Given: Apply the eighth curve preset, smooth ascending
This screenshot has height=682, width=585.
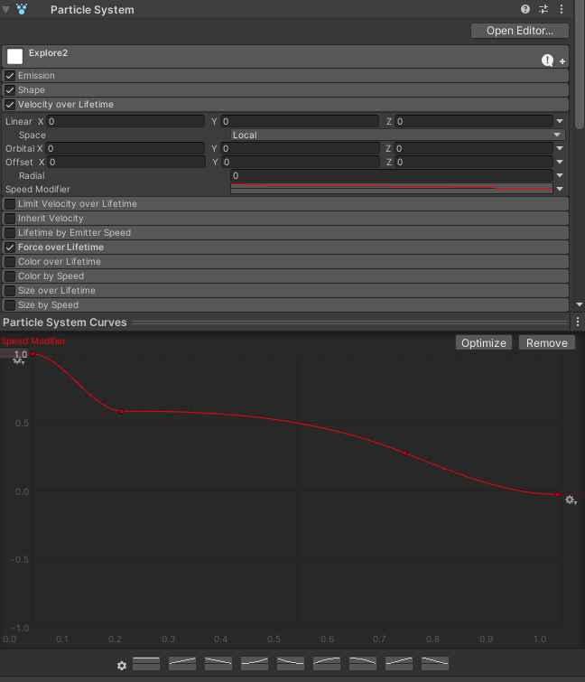Looking at the screenshot, I should [x=398, y=664].
